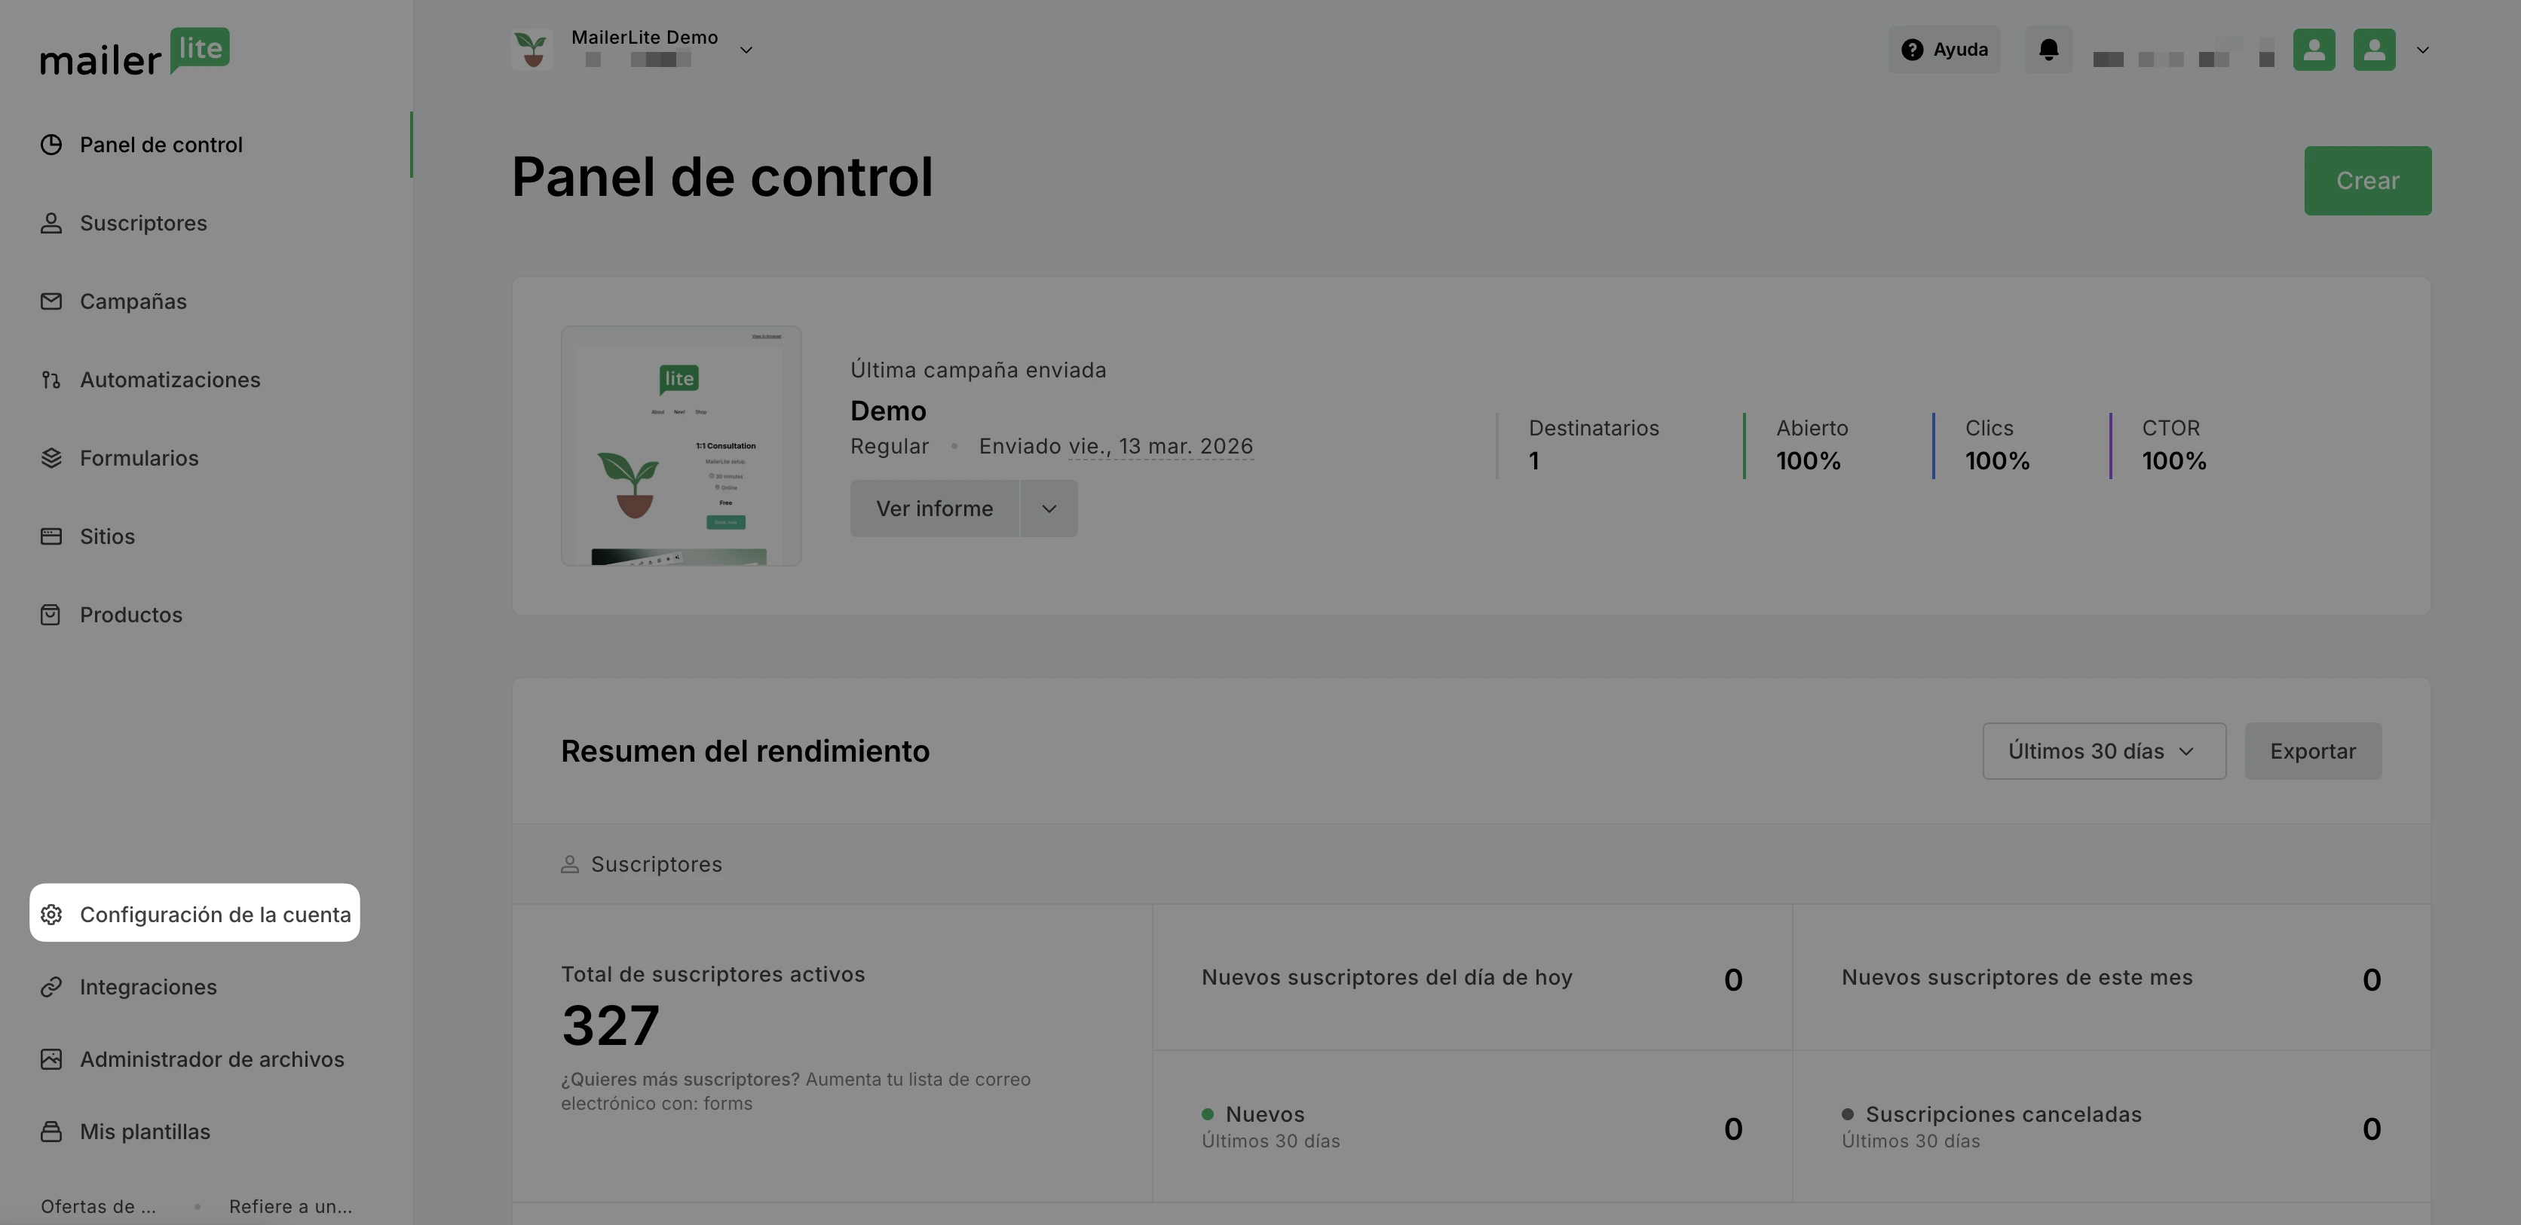Open Formularios from the sidebar

[x=139, y=457]
